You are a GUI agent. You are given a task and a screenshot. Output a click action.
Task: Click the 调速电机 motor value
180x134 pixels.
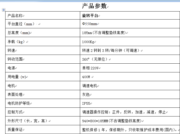tap(90, 86)
